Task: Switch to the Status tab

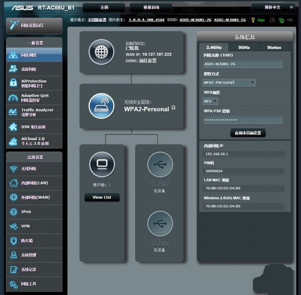Action: point(274,47)
